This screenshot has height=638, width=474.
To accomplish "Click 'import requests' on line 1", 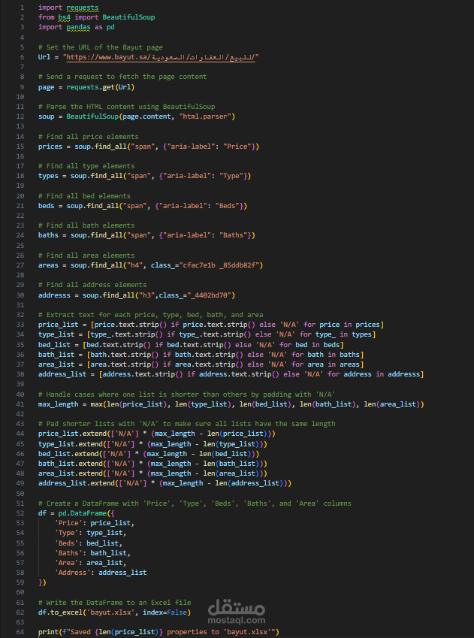I will tap(68, 8).
